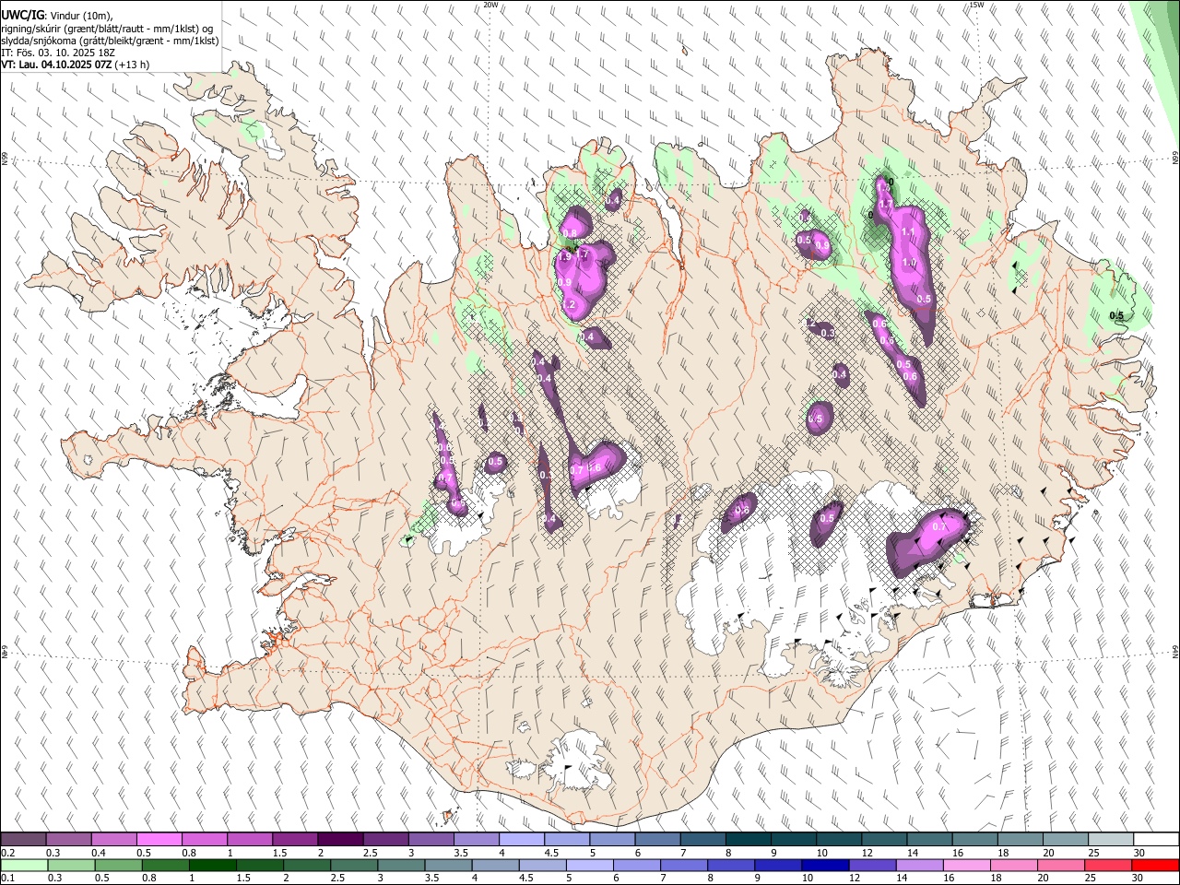Click the 9 label under the lower scale
Image resolution: width=1180 pixels, height=885 pixels.
point(758,878)
